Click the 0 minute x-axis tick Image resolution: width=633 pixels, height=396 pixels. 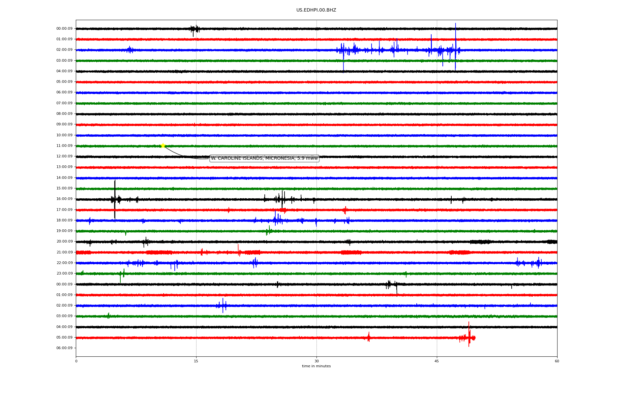coord(76,361)
